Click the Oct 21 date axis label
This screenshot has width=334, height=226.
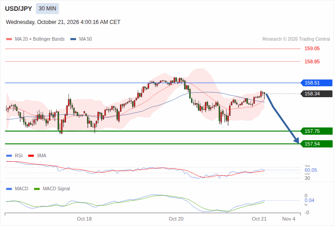click(259, 219)
